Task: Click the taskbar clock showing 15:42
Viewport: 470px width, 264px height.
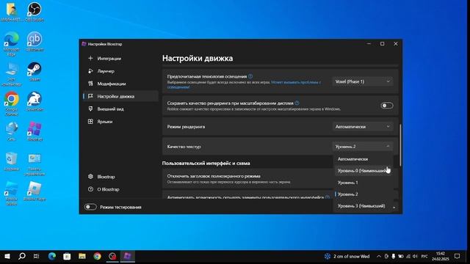Action: (441, 256)
